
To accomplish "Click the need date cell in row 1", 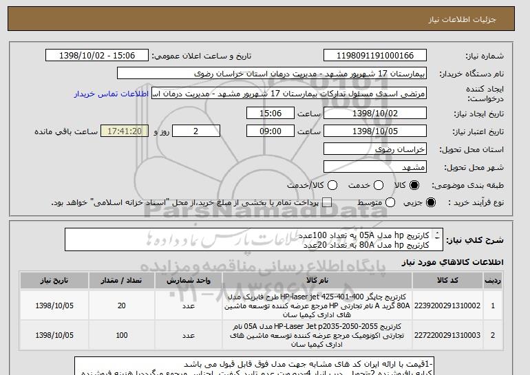I will click(54, 306).
